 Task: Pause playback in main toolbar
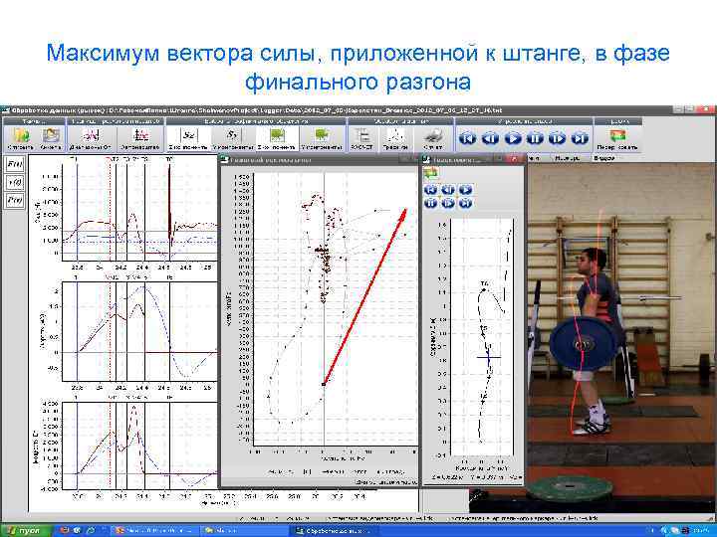[535, 137]
